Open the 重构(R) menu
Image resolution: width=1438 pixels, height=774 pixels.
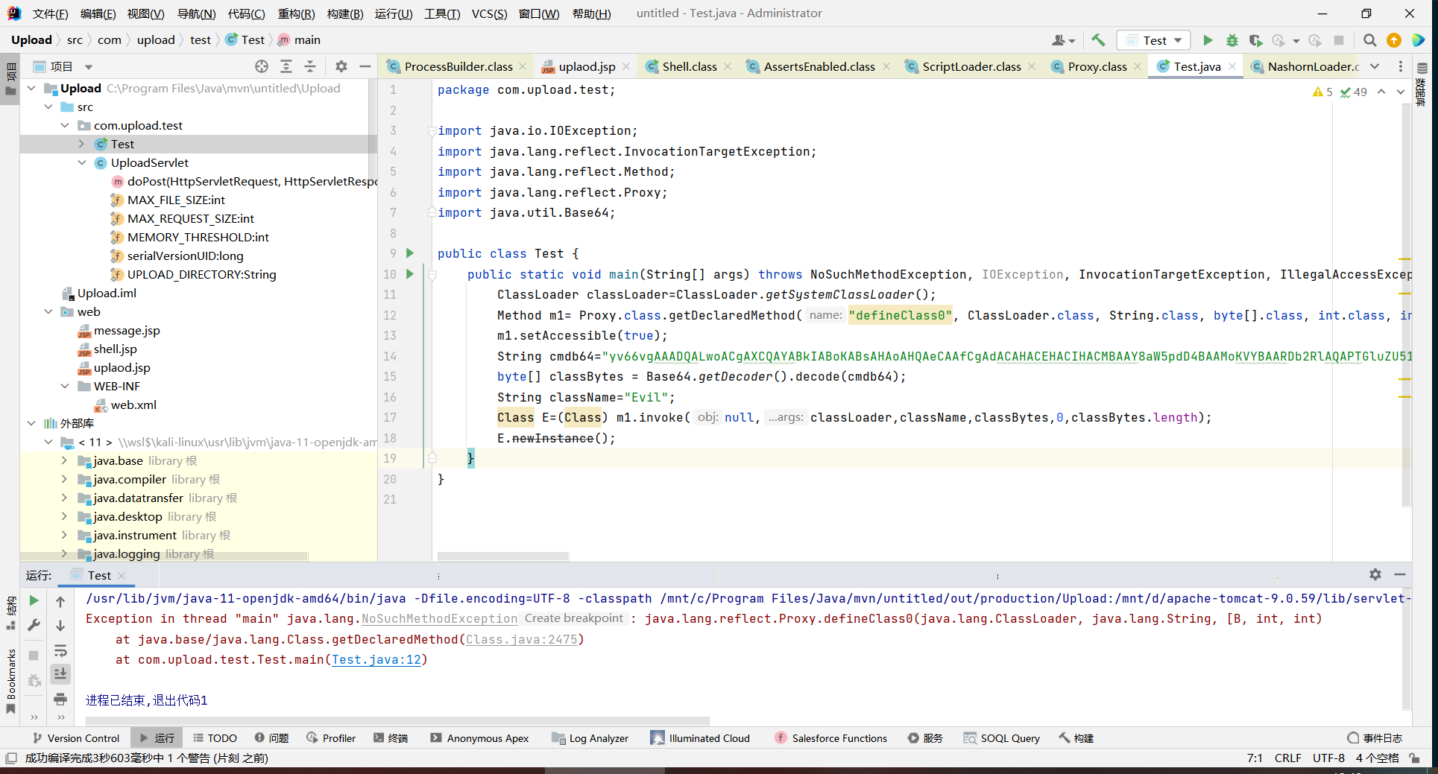click(x=296, y=13)
